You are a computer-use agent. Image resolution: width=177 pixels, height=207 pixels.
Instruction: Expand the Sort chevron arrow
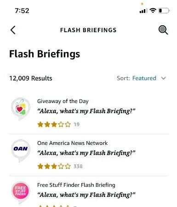point(164,78)
